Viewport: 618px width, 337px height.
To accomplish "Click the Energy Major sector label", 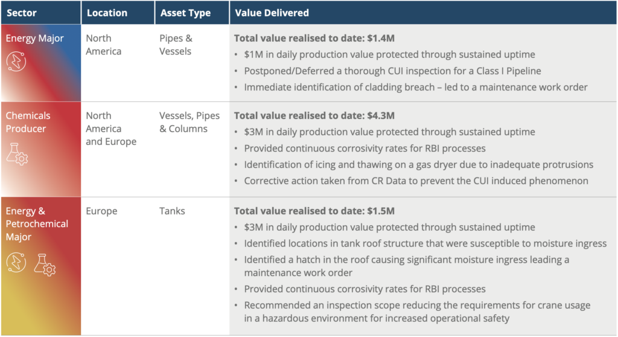I will coord(34,38).
